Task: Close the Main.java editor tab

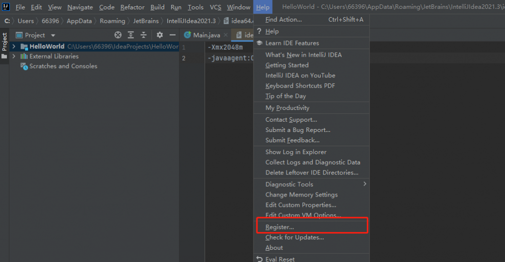Action: [x=225, y=35]
